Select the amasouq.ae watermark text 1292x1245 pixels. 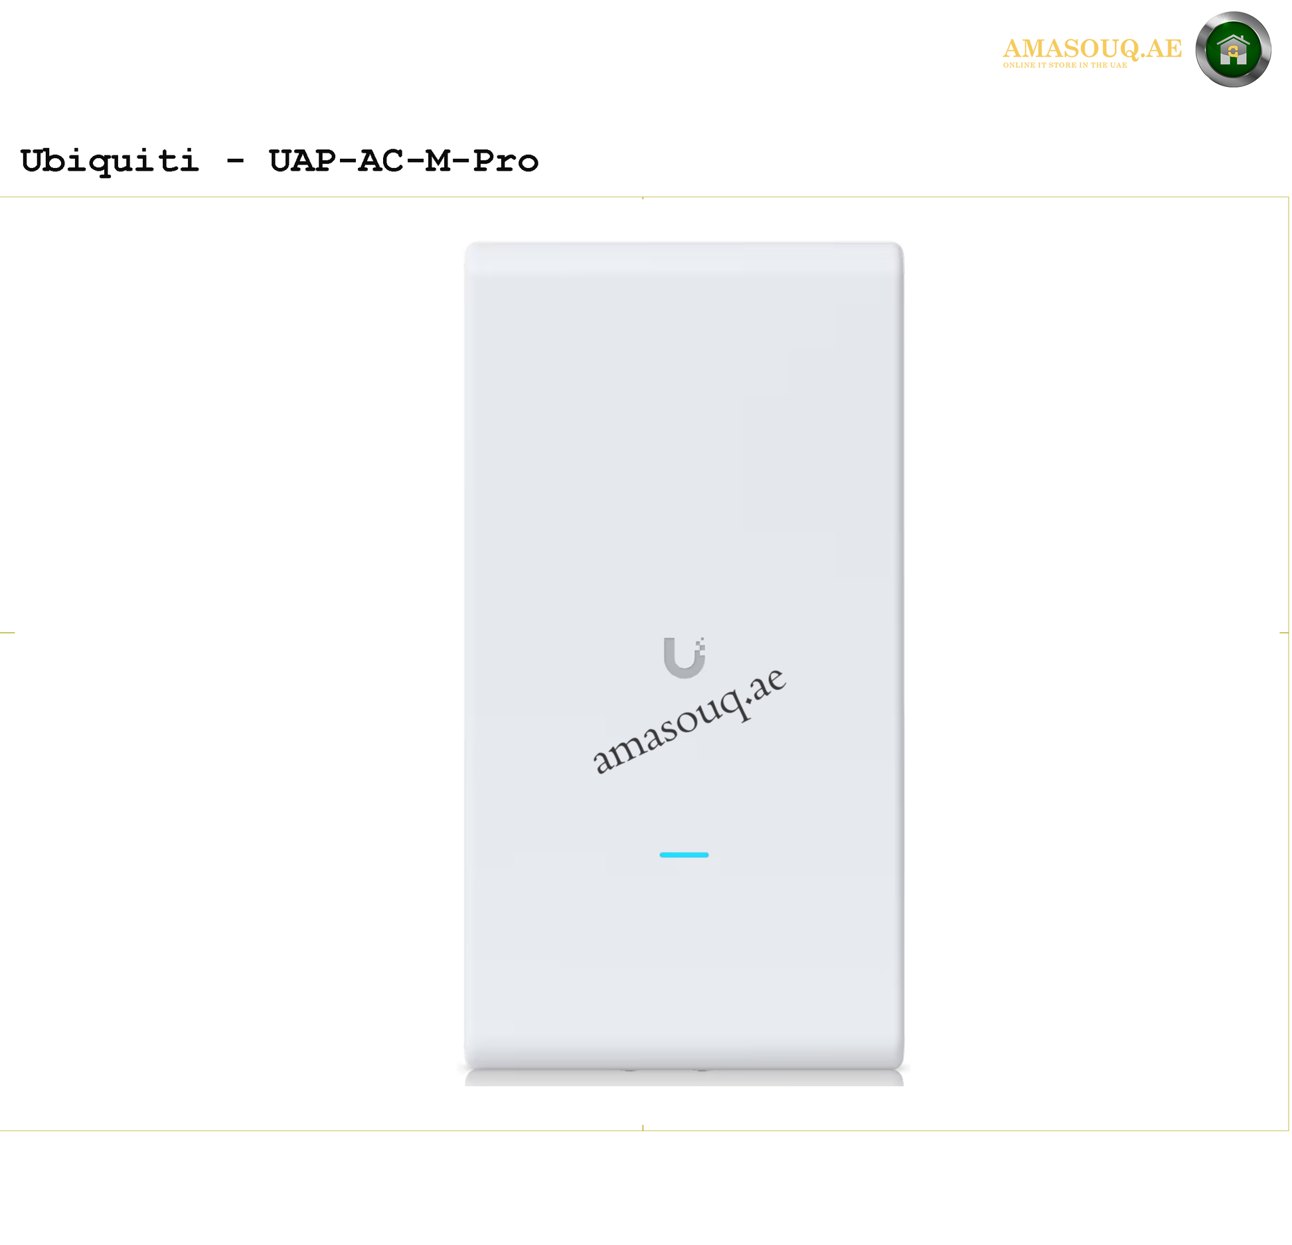(x=689, y=722)
